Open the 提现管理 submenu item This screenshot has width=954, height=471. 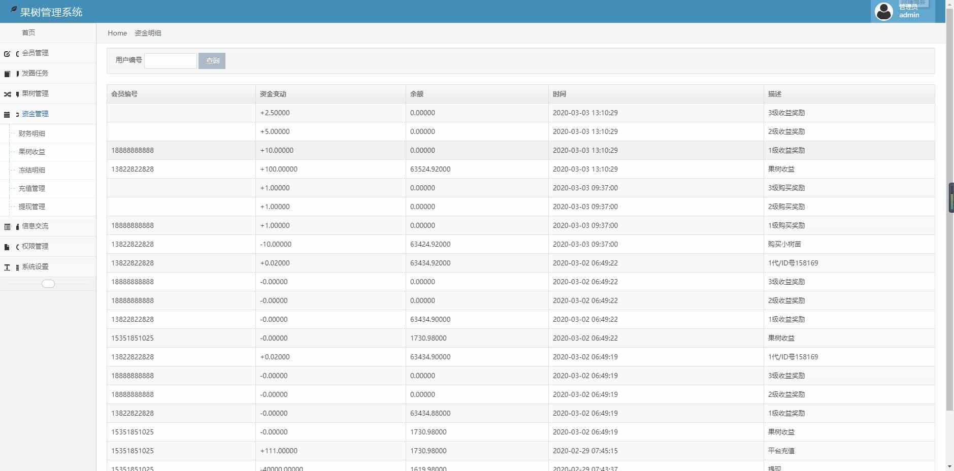(32, 207)
